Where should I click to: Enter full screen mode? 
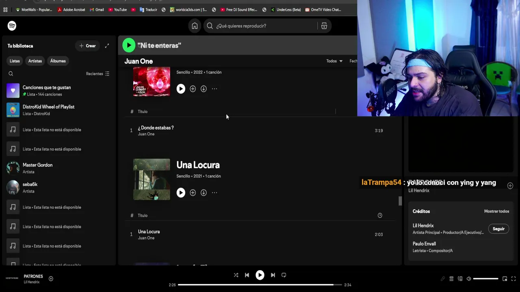coord(513,279)
